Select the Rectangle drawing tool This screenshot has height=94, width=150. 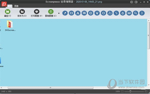[71, 13]
